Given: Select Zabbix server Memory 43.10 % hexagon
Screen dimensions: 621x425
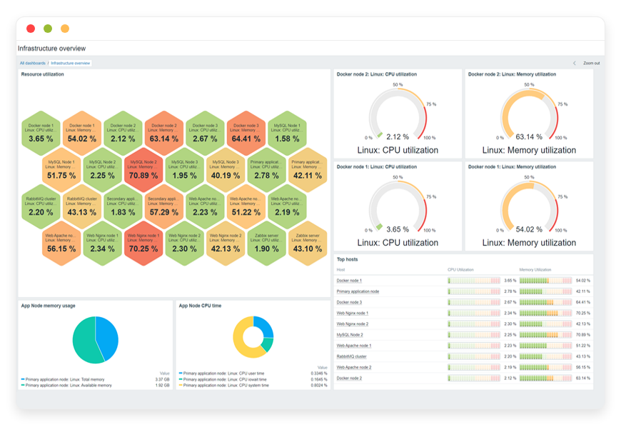Looking at the screenshot, I should (x=308, y=244).
